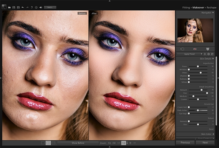
Task: Select the spot healing circle tool
Action: [x=182, y=49]
